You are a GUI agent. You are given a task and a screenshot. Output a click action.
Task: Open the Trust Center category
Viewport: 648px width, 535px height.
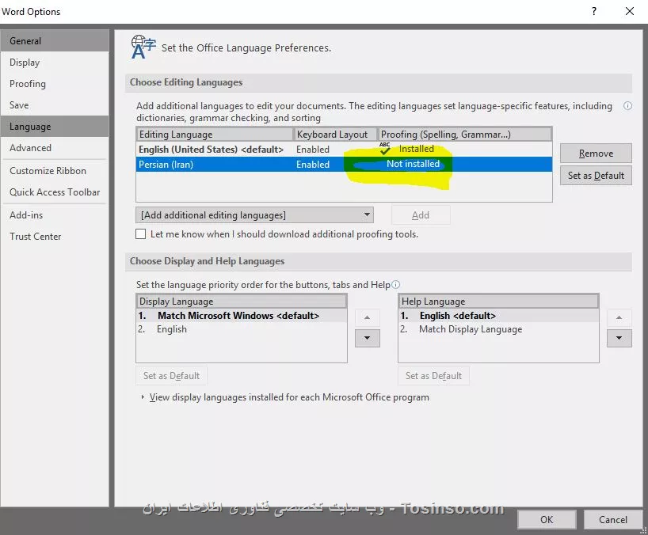pyautogui.click(x=55, y=237)
